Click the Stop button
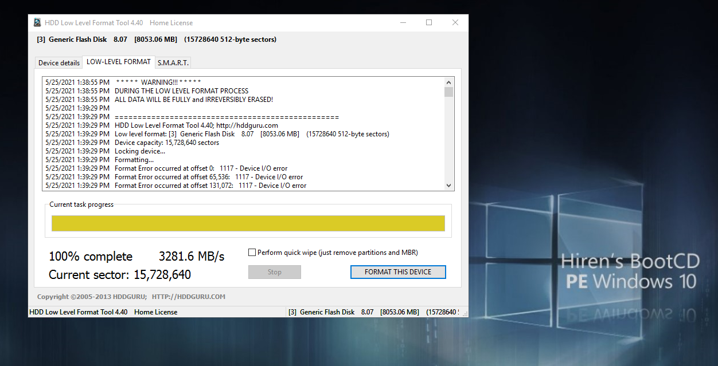The width and height of the screenshot is (718, 366). (x=275, y=272)
